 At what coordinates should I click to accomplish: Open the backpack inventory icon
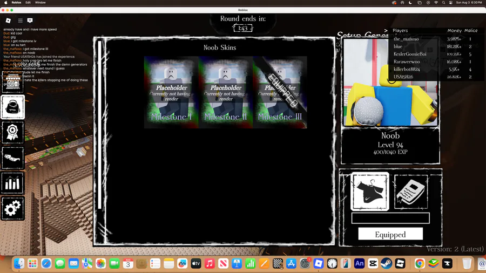(13, 107)
